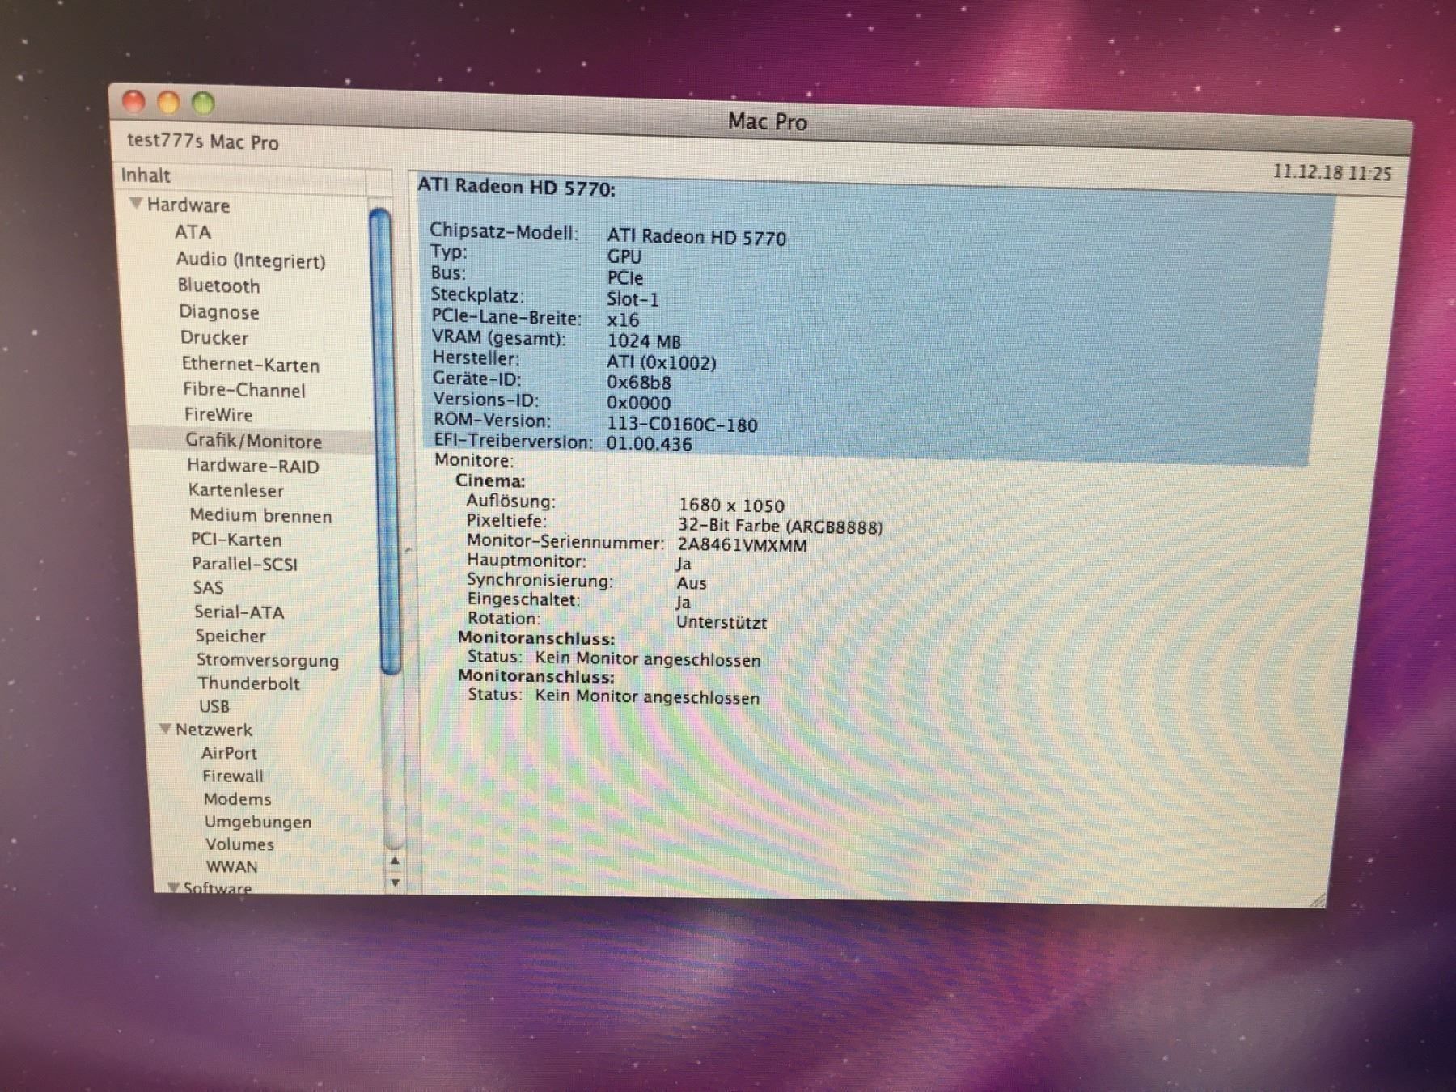This screenshot has height=1092, width=1456.
Task: Select Fibre-Channel entry
Action: tap(244, 390)
